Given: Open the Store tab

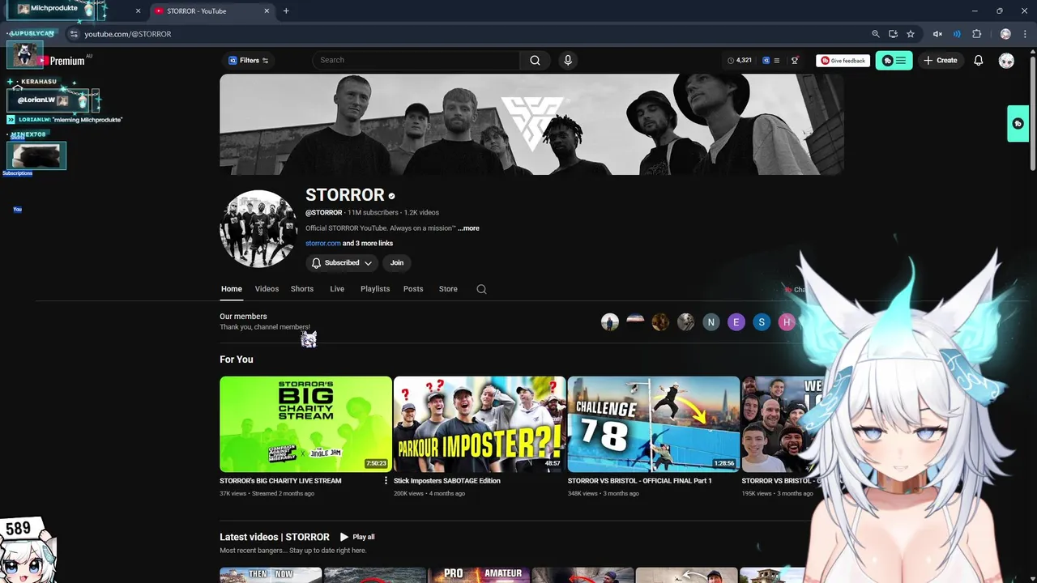Looking at the screenshot, I should pos(448,289).
